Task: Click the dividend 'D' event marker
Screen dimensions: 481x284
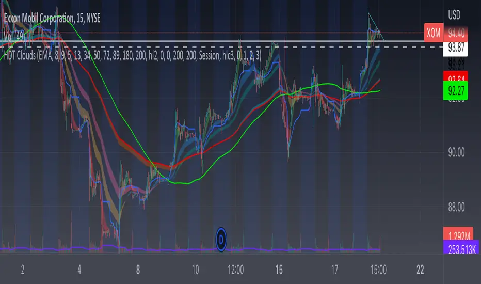Action: 221,239
